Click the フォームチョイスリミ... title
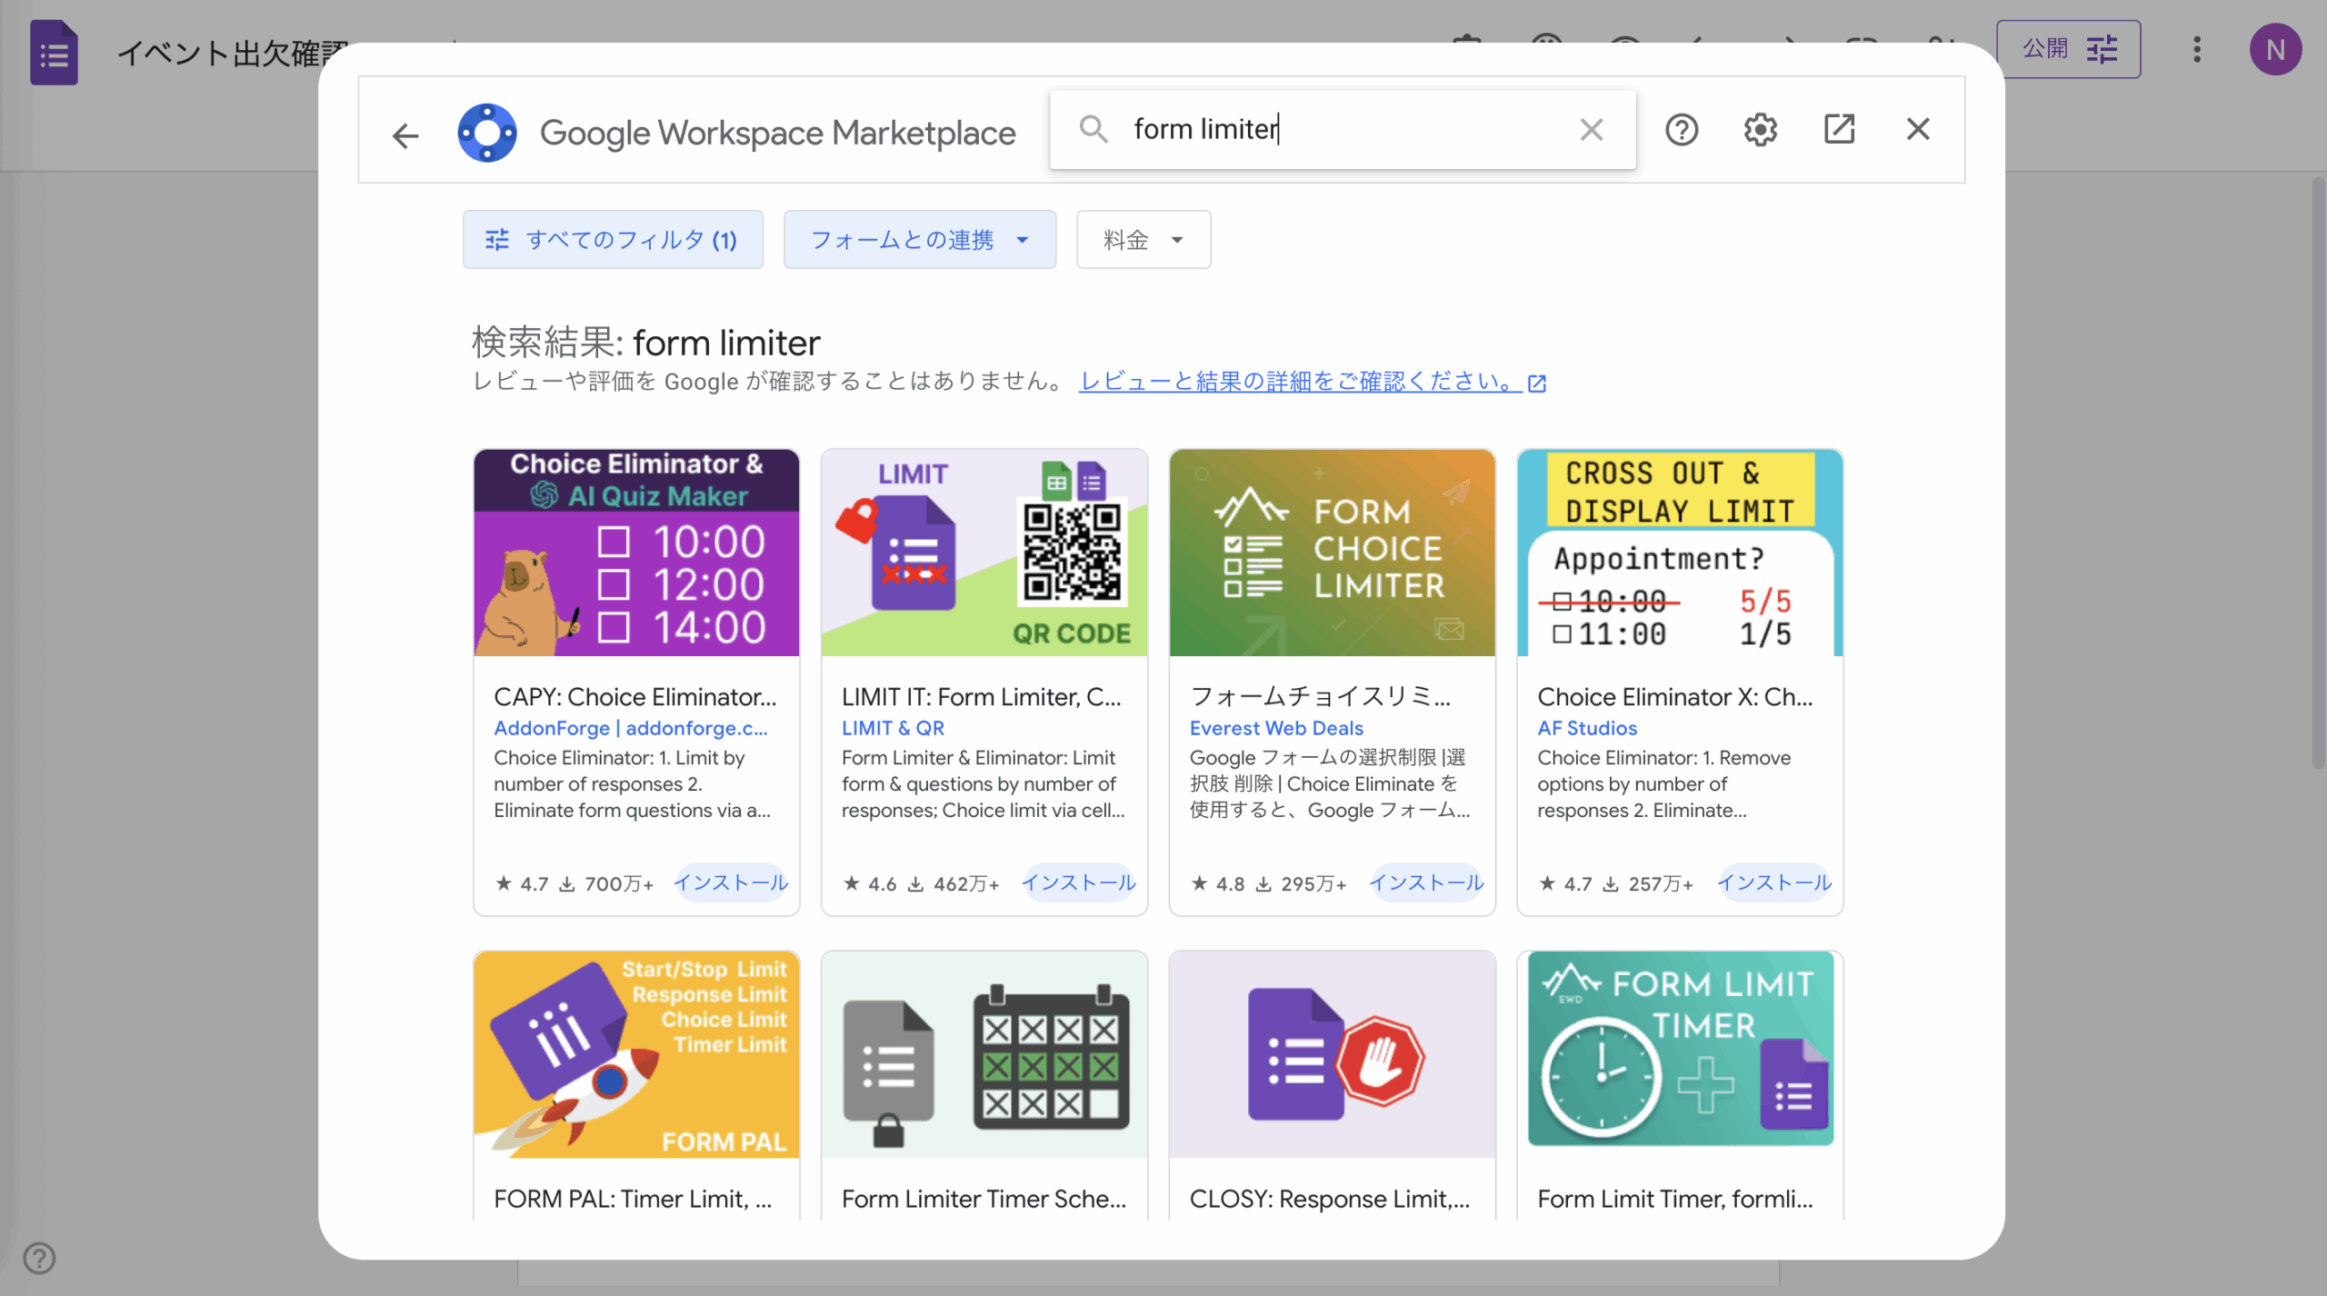 point(1321,697)
